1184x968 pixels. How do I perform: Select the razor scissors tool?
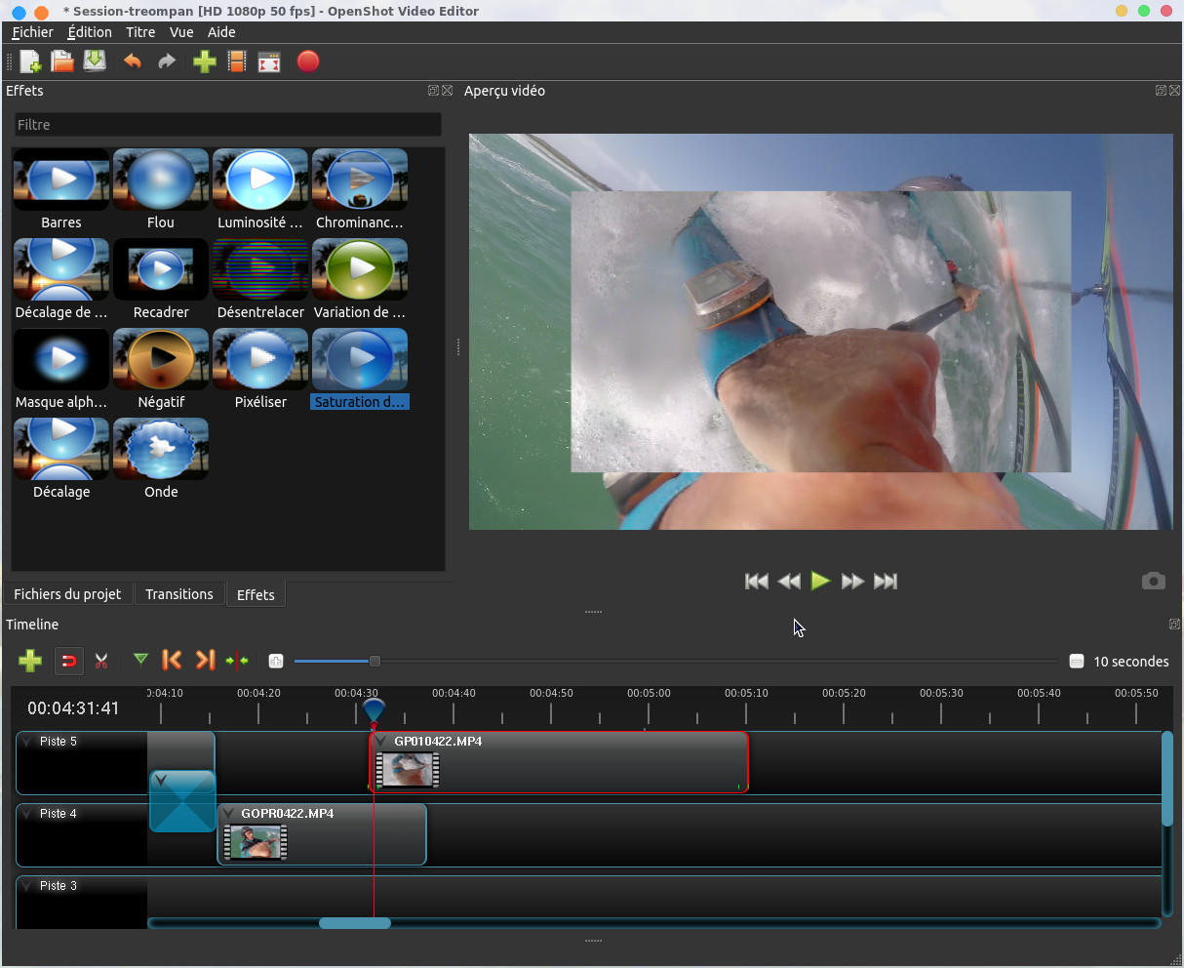coord(101,662)
